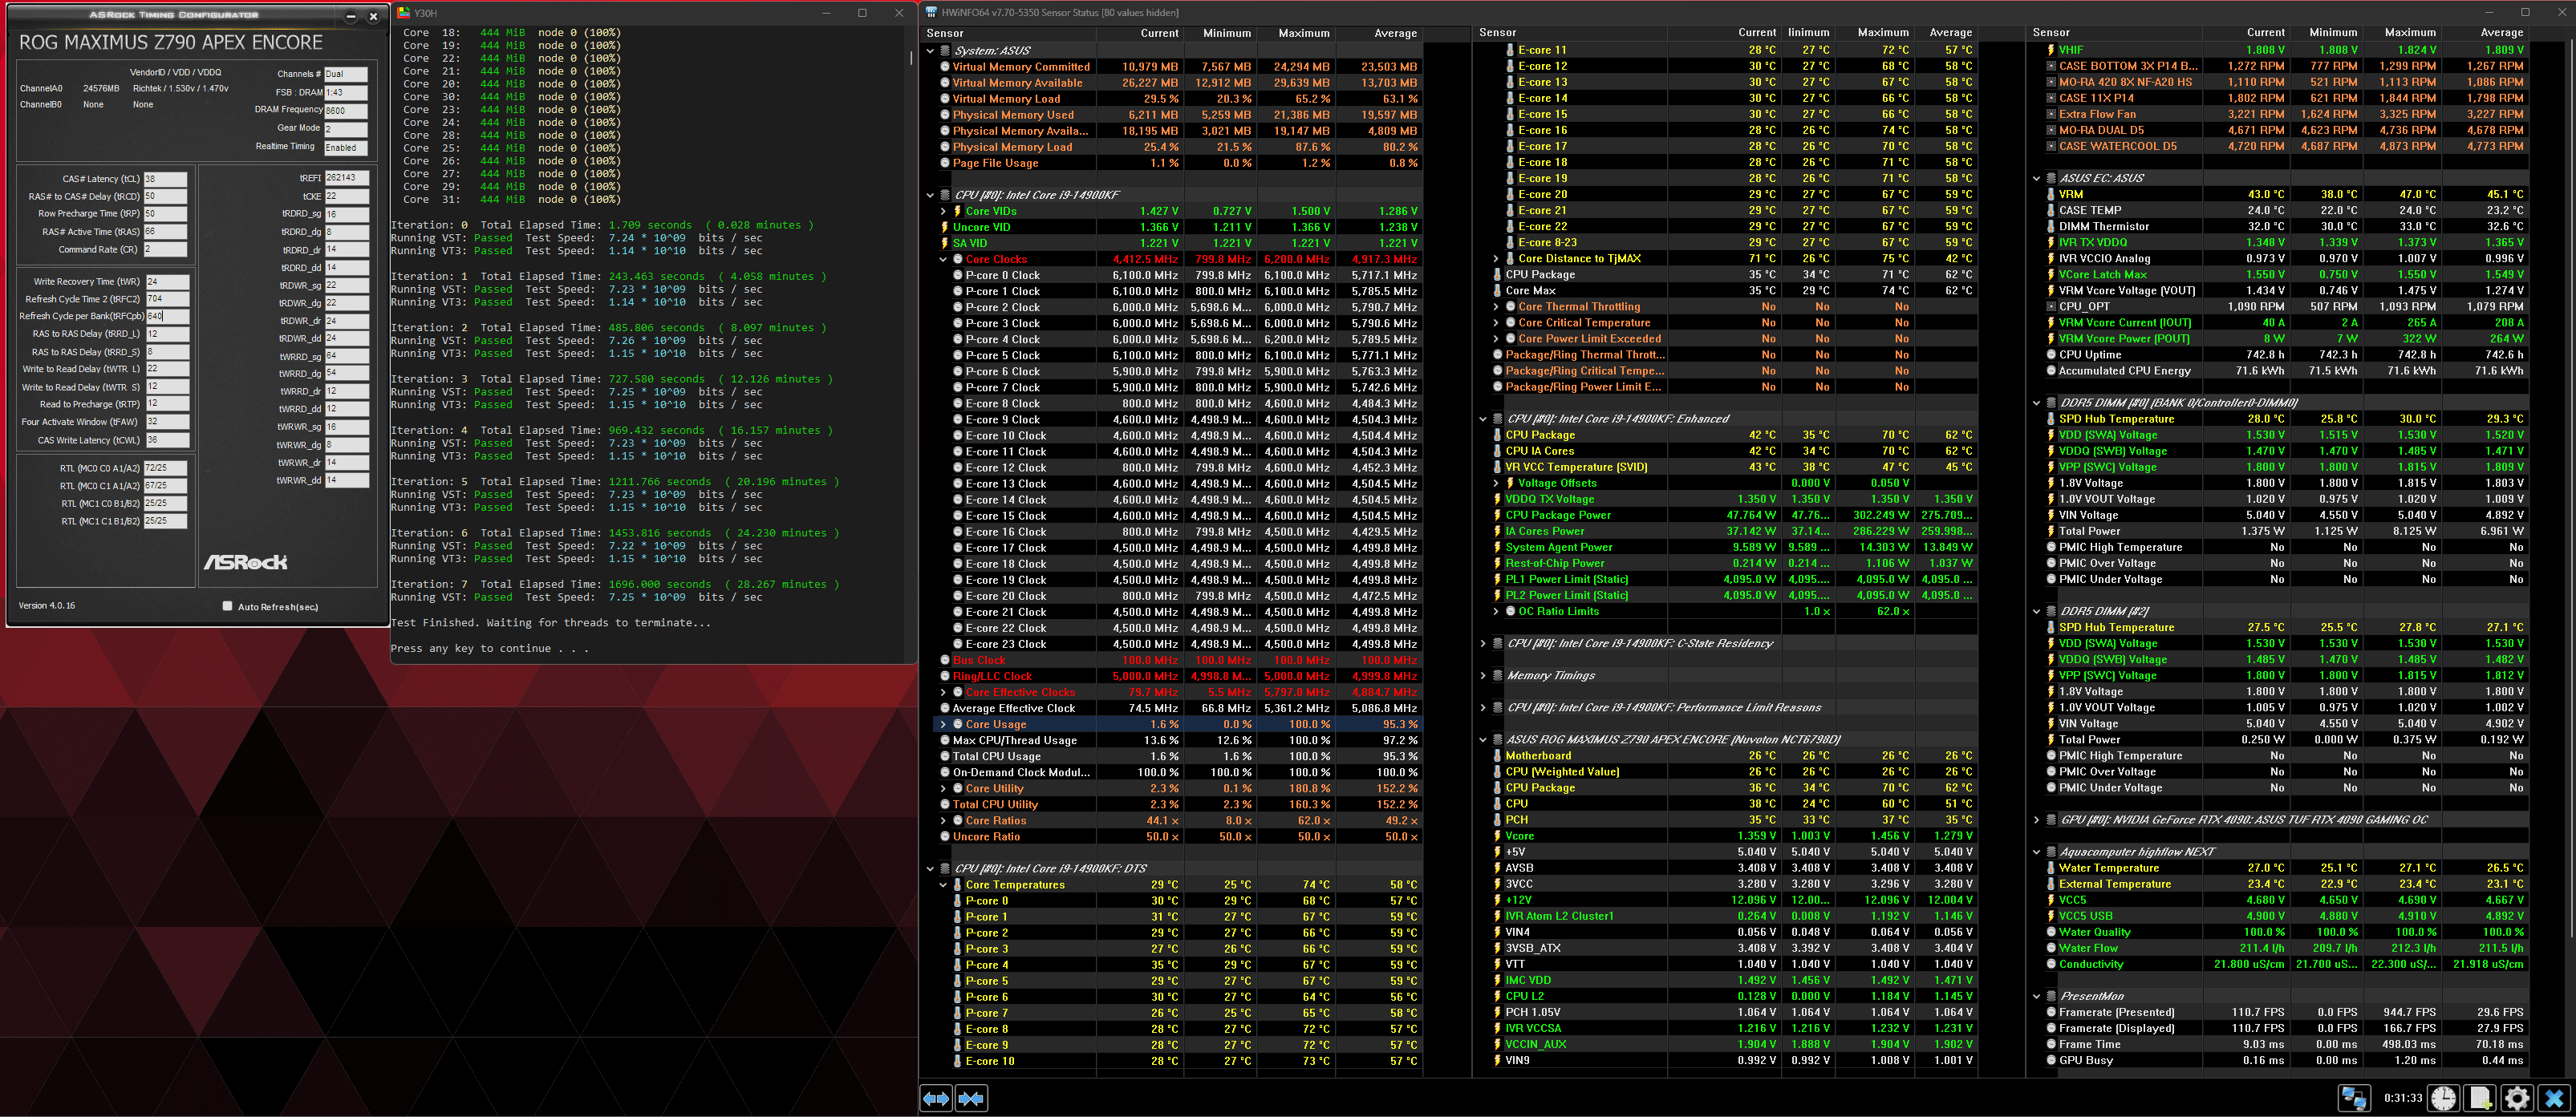Toggle the Auto Refresh(sec) checkbox
This screenshot has height=1117, width=2576.
(x=227, y=605)
